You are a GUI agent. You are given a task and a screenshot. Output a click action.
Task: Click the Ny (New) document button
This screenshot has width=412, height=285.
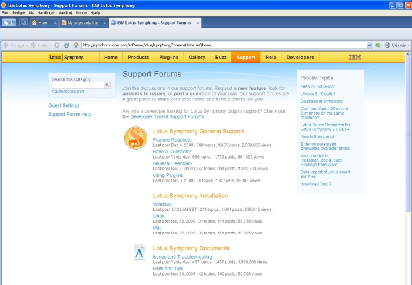click(x=9, y=22)
